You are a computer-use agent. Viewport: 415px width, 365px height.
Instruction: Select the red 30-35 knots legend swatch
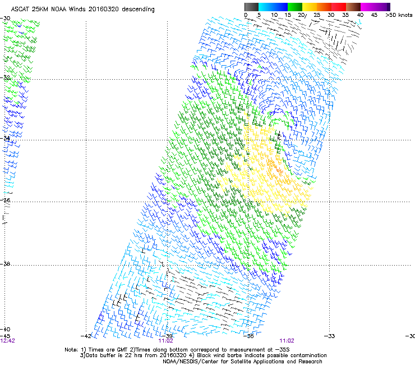click(x=339, y=7)
